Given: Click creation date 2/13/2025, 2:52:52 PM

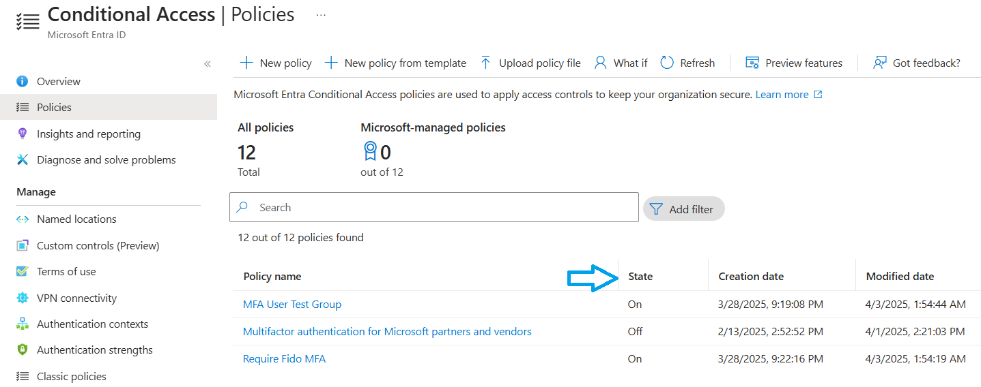Looking at the screenshot, I should click(x=771, y=331).
